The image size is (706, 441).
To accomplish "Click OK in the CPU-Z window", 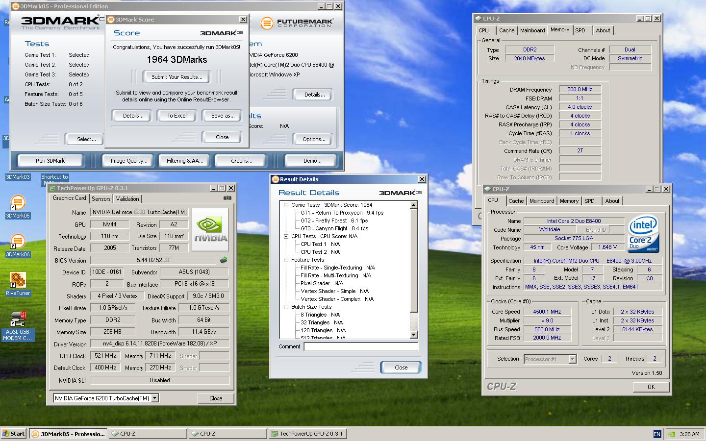I will (651, 387).
